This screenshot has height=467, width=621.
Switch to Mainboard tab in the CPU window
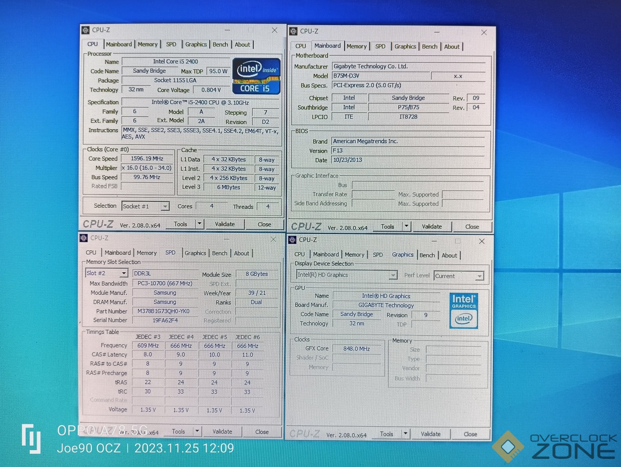(x=119, y=44)
